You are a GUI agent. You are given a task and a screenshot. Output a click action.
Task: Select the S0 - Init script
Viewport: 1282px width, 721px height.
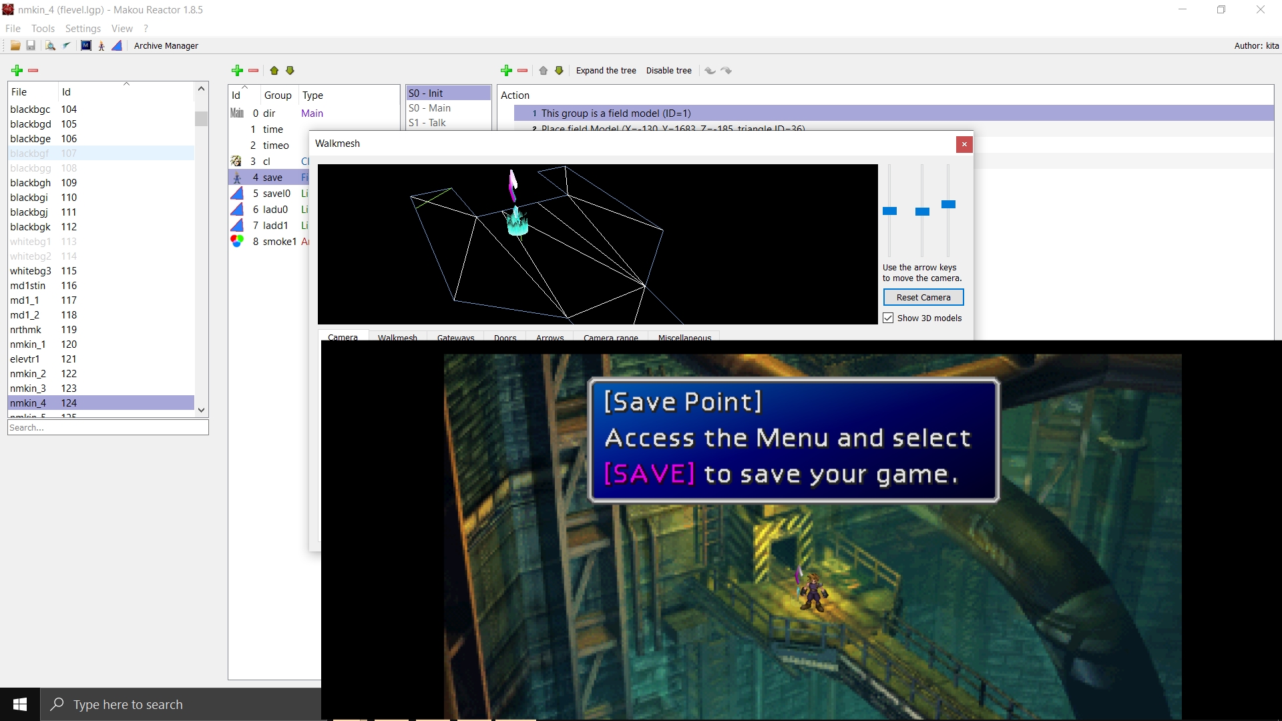(x=449, y=93)
